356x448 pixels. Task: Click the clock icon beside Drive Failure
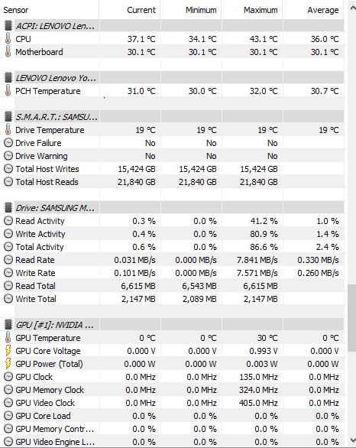pyautogui.click(x=8, y=142)
